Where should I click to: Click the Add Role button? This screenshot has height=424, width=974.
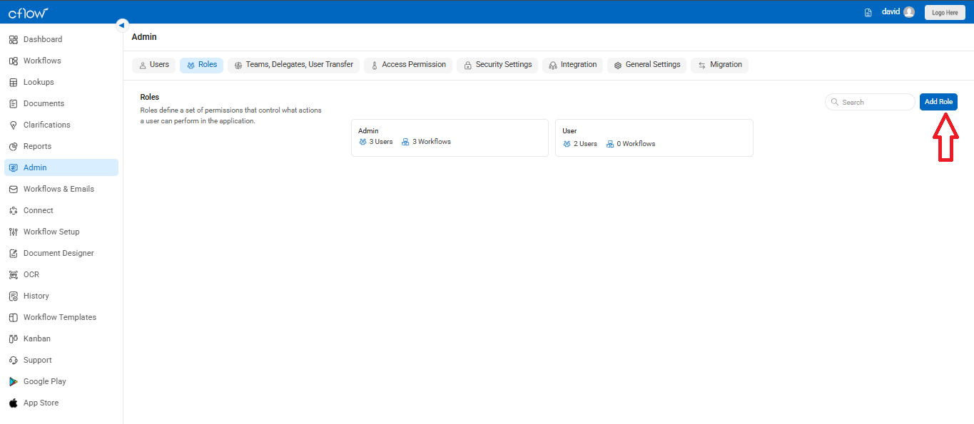coord(938,102)
